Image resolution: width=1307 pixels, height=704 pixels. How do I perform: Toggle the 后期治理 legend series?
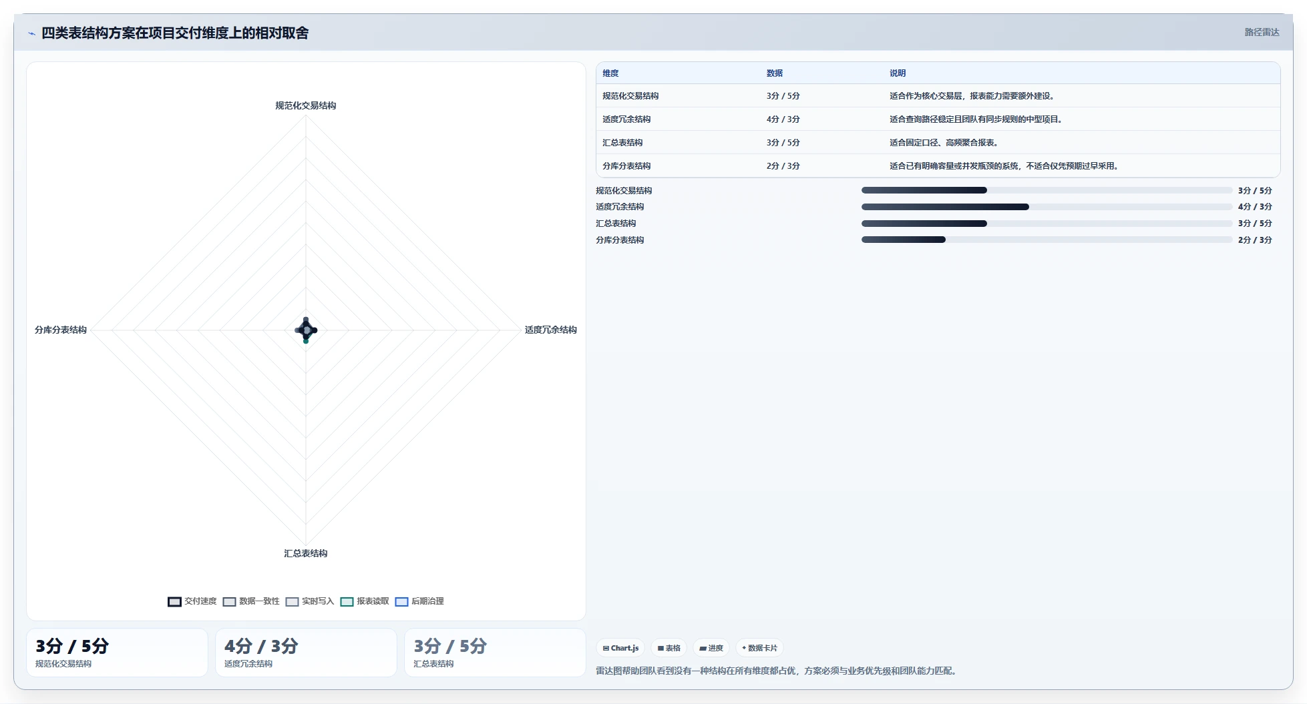(419, 601)
